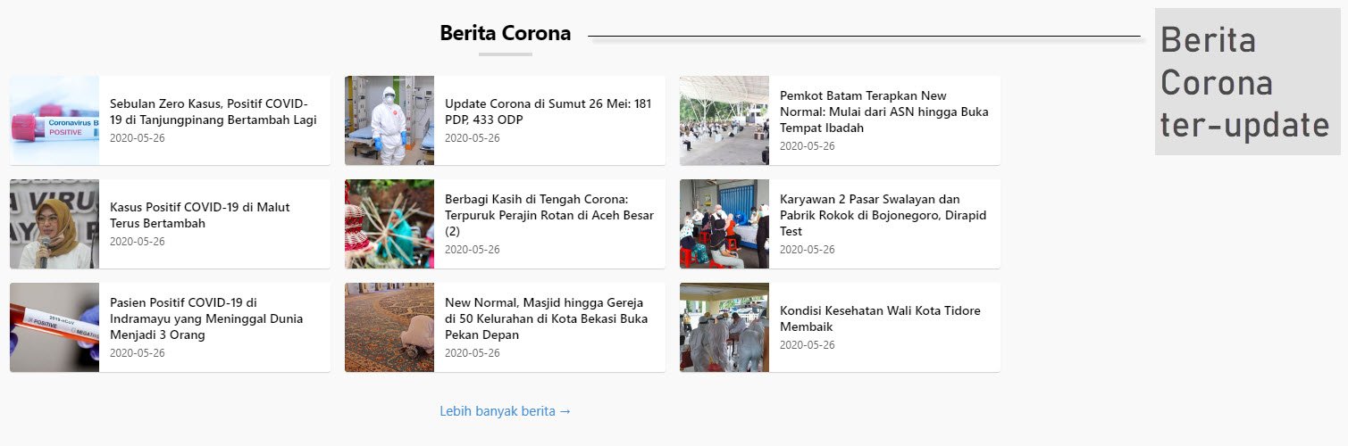Open thumbnail of Perajin Rotan Aceh Besar article
This screenshot has height=446, width=1348.
(389, 224)
